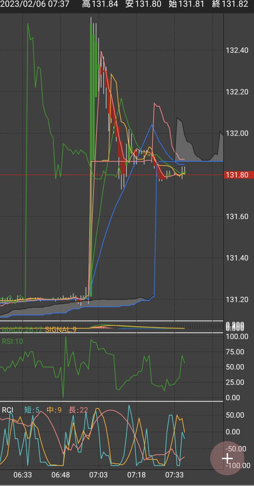Viewport: 254px width, 486px height.
Task: Select the RCI 中:9 medium period label
Action: tap(54, 410)
